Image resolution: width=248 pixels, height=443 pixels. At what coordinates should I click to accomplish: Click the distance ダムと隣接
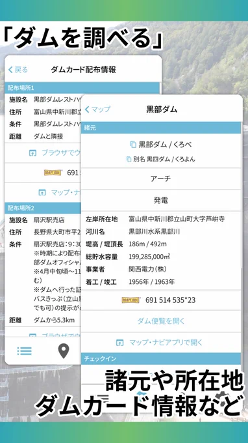[48, 136]
